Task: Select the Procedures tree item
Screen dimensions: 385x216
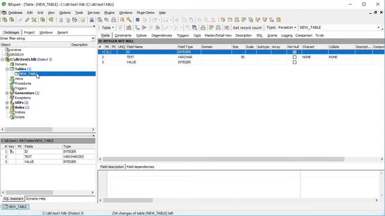Action: pyautogui.click(x=23, y=83)
